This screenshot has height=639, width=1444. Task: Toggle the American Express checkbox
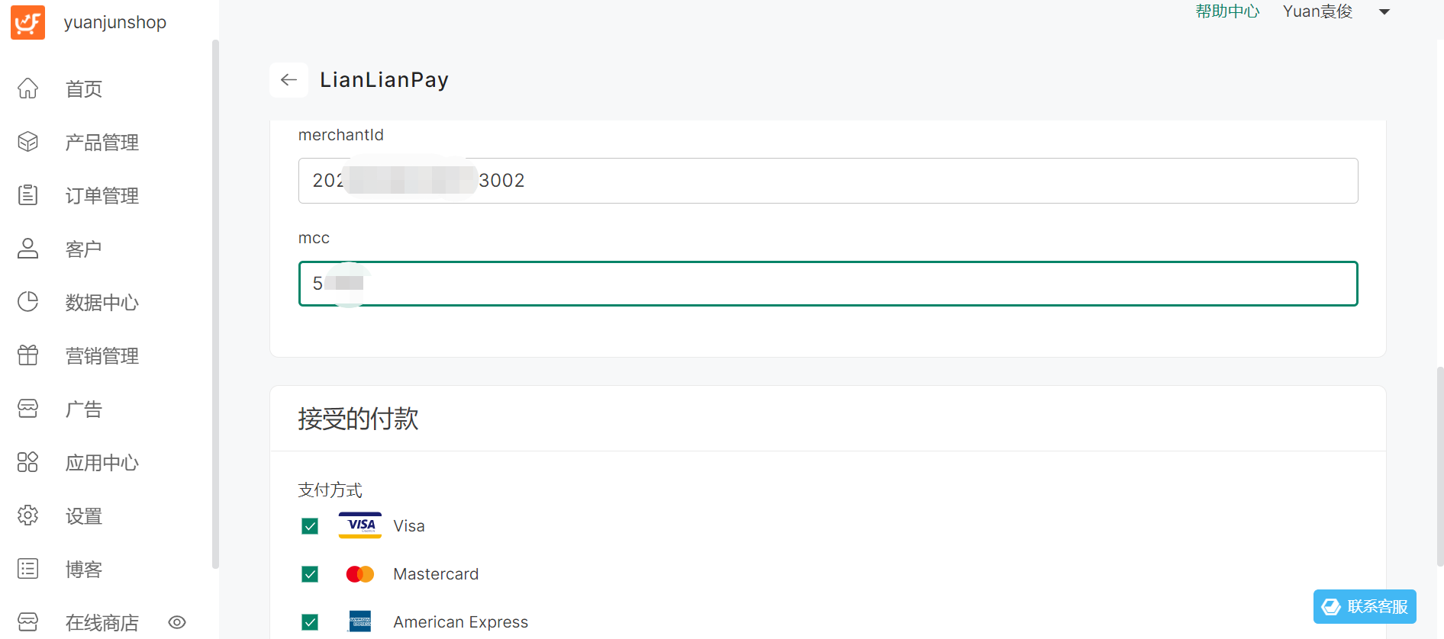tap(310, 622)
